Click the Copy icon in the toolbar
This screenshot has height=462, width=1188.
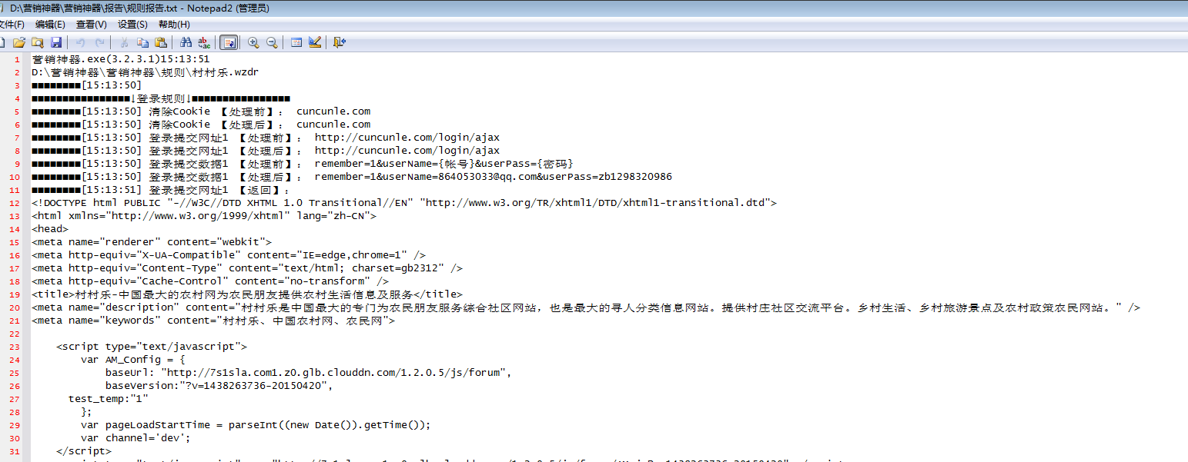[x=142, y=42]
